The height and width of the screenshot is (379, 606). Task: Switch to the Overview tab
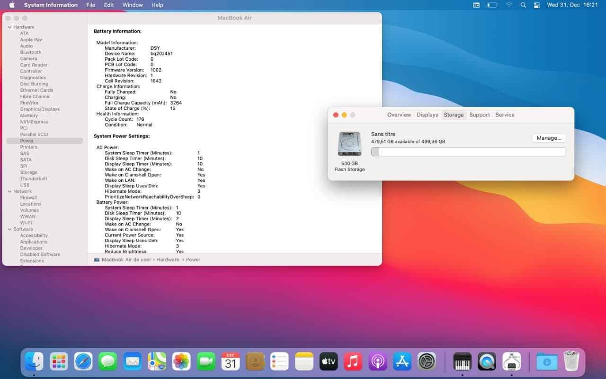(x=399, y=115)
